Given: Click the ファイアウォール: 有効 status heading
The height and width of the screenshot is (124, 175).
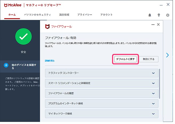Looking at the screenshot, I should click(61, 38).
